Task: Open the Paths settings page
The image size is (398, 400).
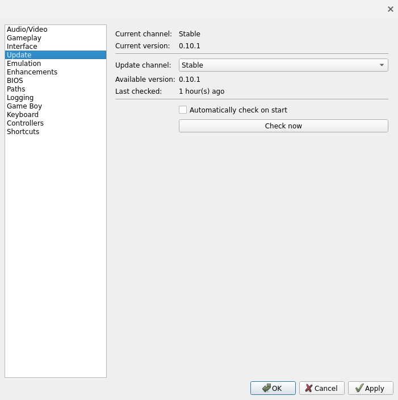Action: 56,89
